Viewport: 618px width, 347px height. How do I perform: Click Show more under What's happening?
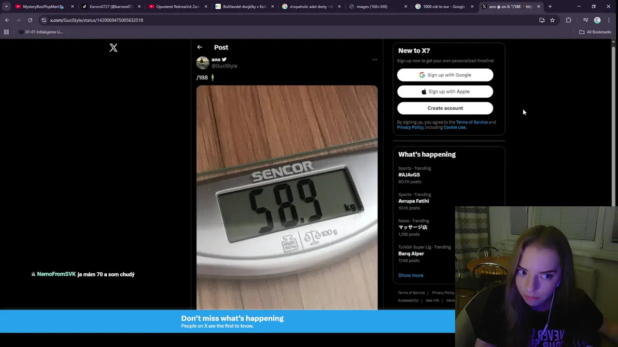[411, 275]
